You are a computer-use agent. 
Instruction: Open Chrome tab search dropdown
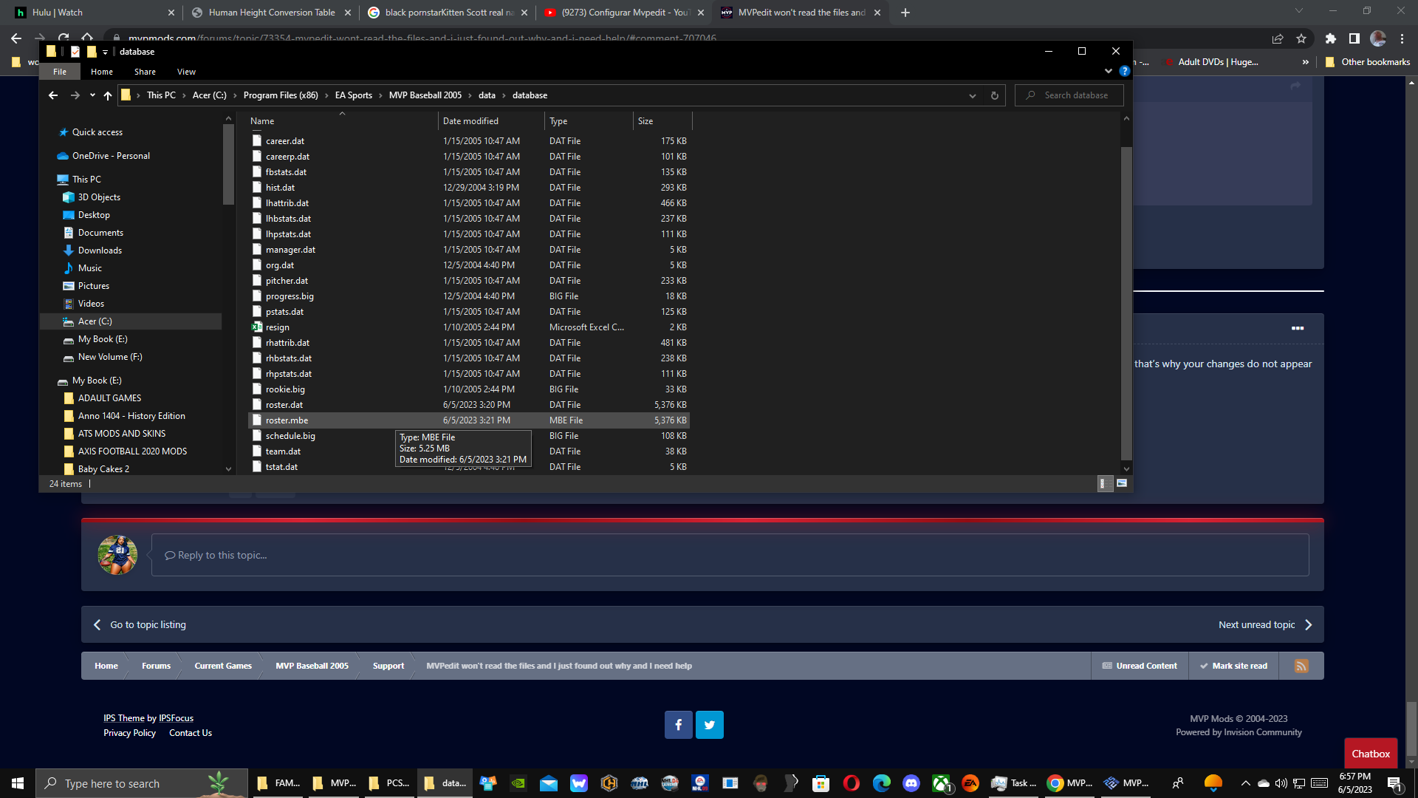click(1299, 11)
